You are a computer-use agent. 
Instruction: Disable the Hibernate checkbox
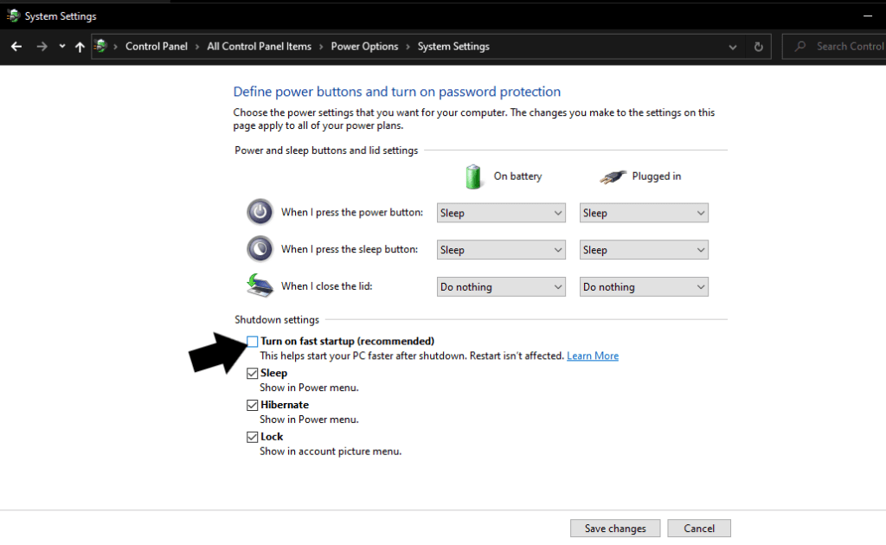[252, 404]
